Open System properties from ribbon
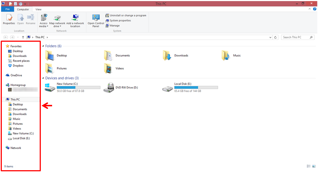Viewport: 318px width, 172px height. [x=118, y=20]
